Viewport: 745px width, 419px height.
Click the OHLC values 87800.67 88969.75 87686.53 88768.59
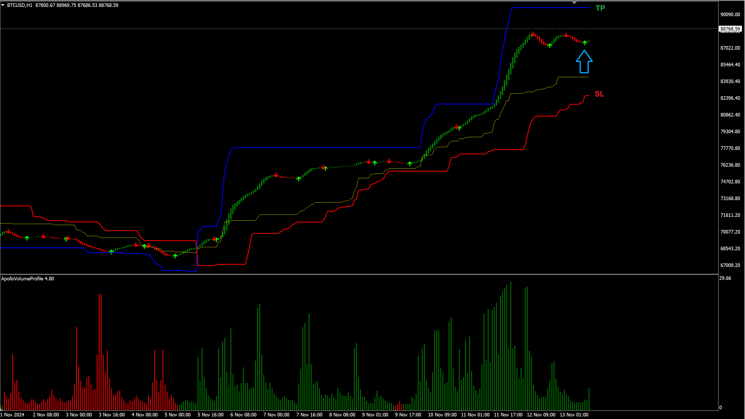[77, 5]
